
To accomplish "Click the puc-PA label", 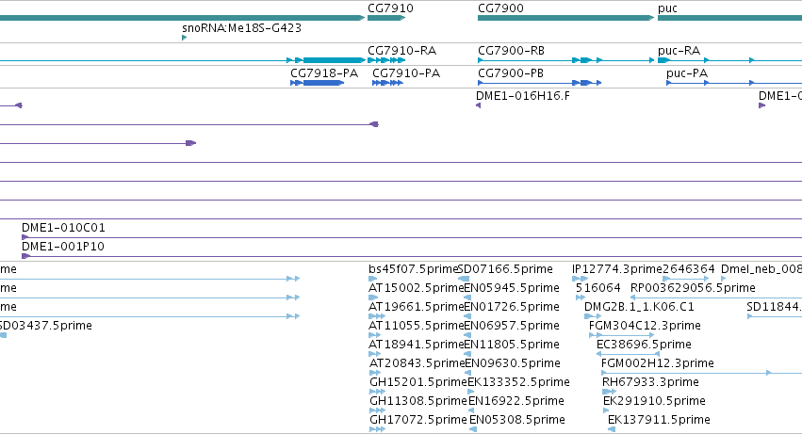I will (x=687, y=73).
